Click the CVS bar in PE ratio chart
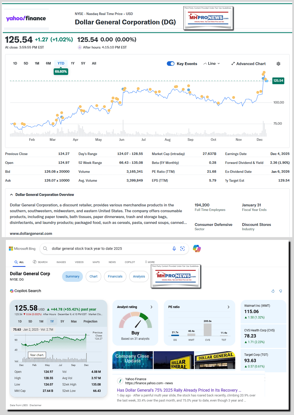This screenshot has height=415, width=294. tap(208, 330)
